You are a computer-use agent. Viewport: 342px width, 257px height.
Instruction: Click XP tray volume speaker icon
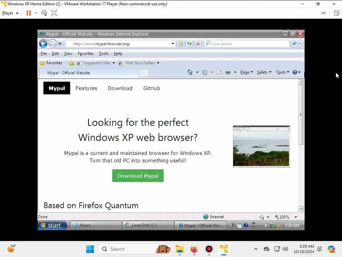pyautogui.click(x=266, y=225)
